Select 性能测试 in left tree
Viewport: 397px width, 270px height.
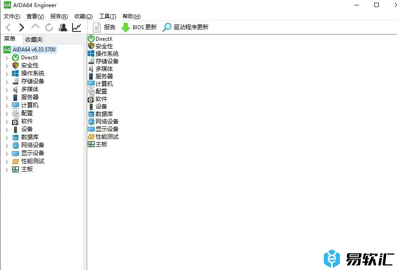pos(33,161)
